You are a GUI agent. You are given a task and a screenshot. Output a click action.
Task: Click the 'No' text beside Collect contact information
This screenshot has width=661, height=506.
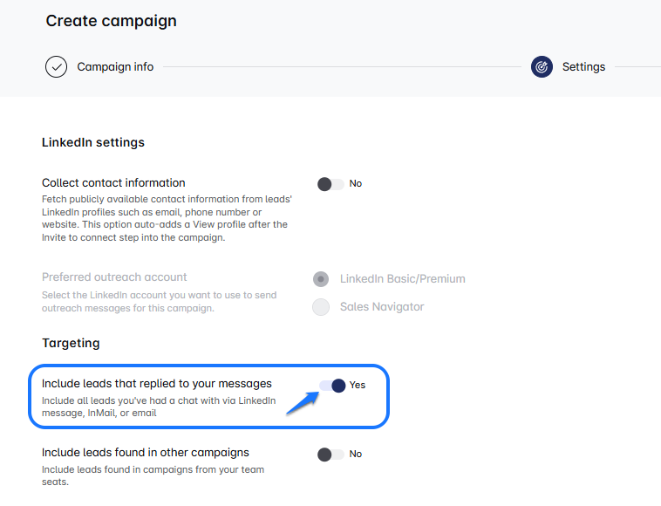tap(356, 184)
